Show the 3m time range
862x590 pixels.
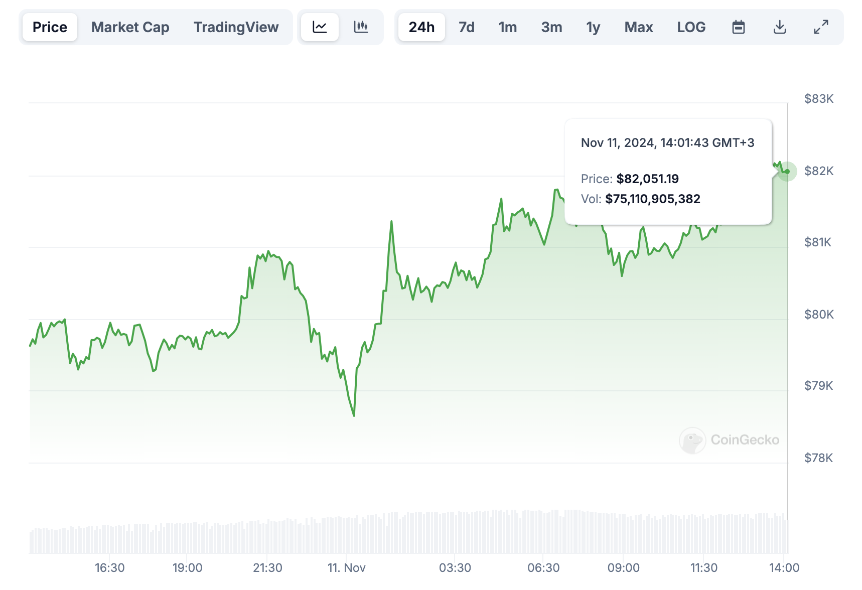551,27
